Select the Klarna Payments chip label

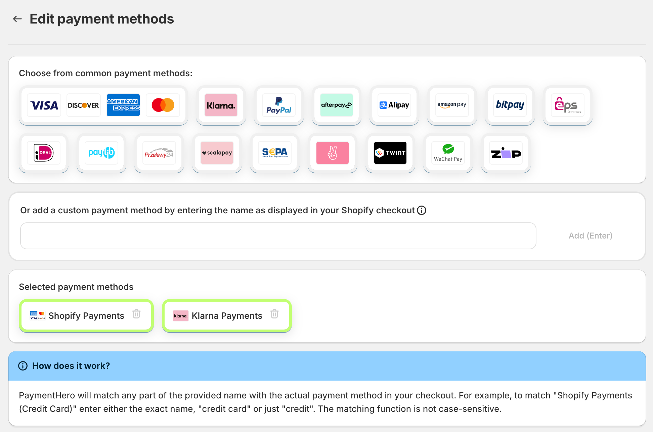click(x=227, y=316)
